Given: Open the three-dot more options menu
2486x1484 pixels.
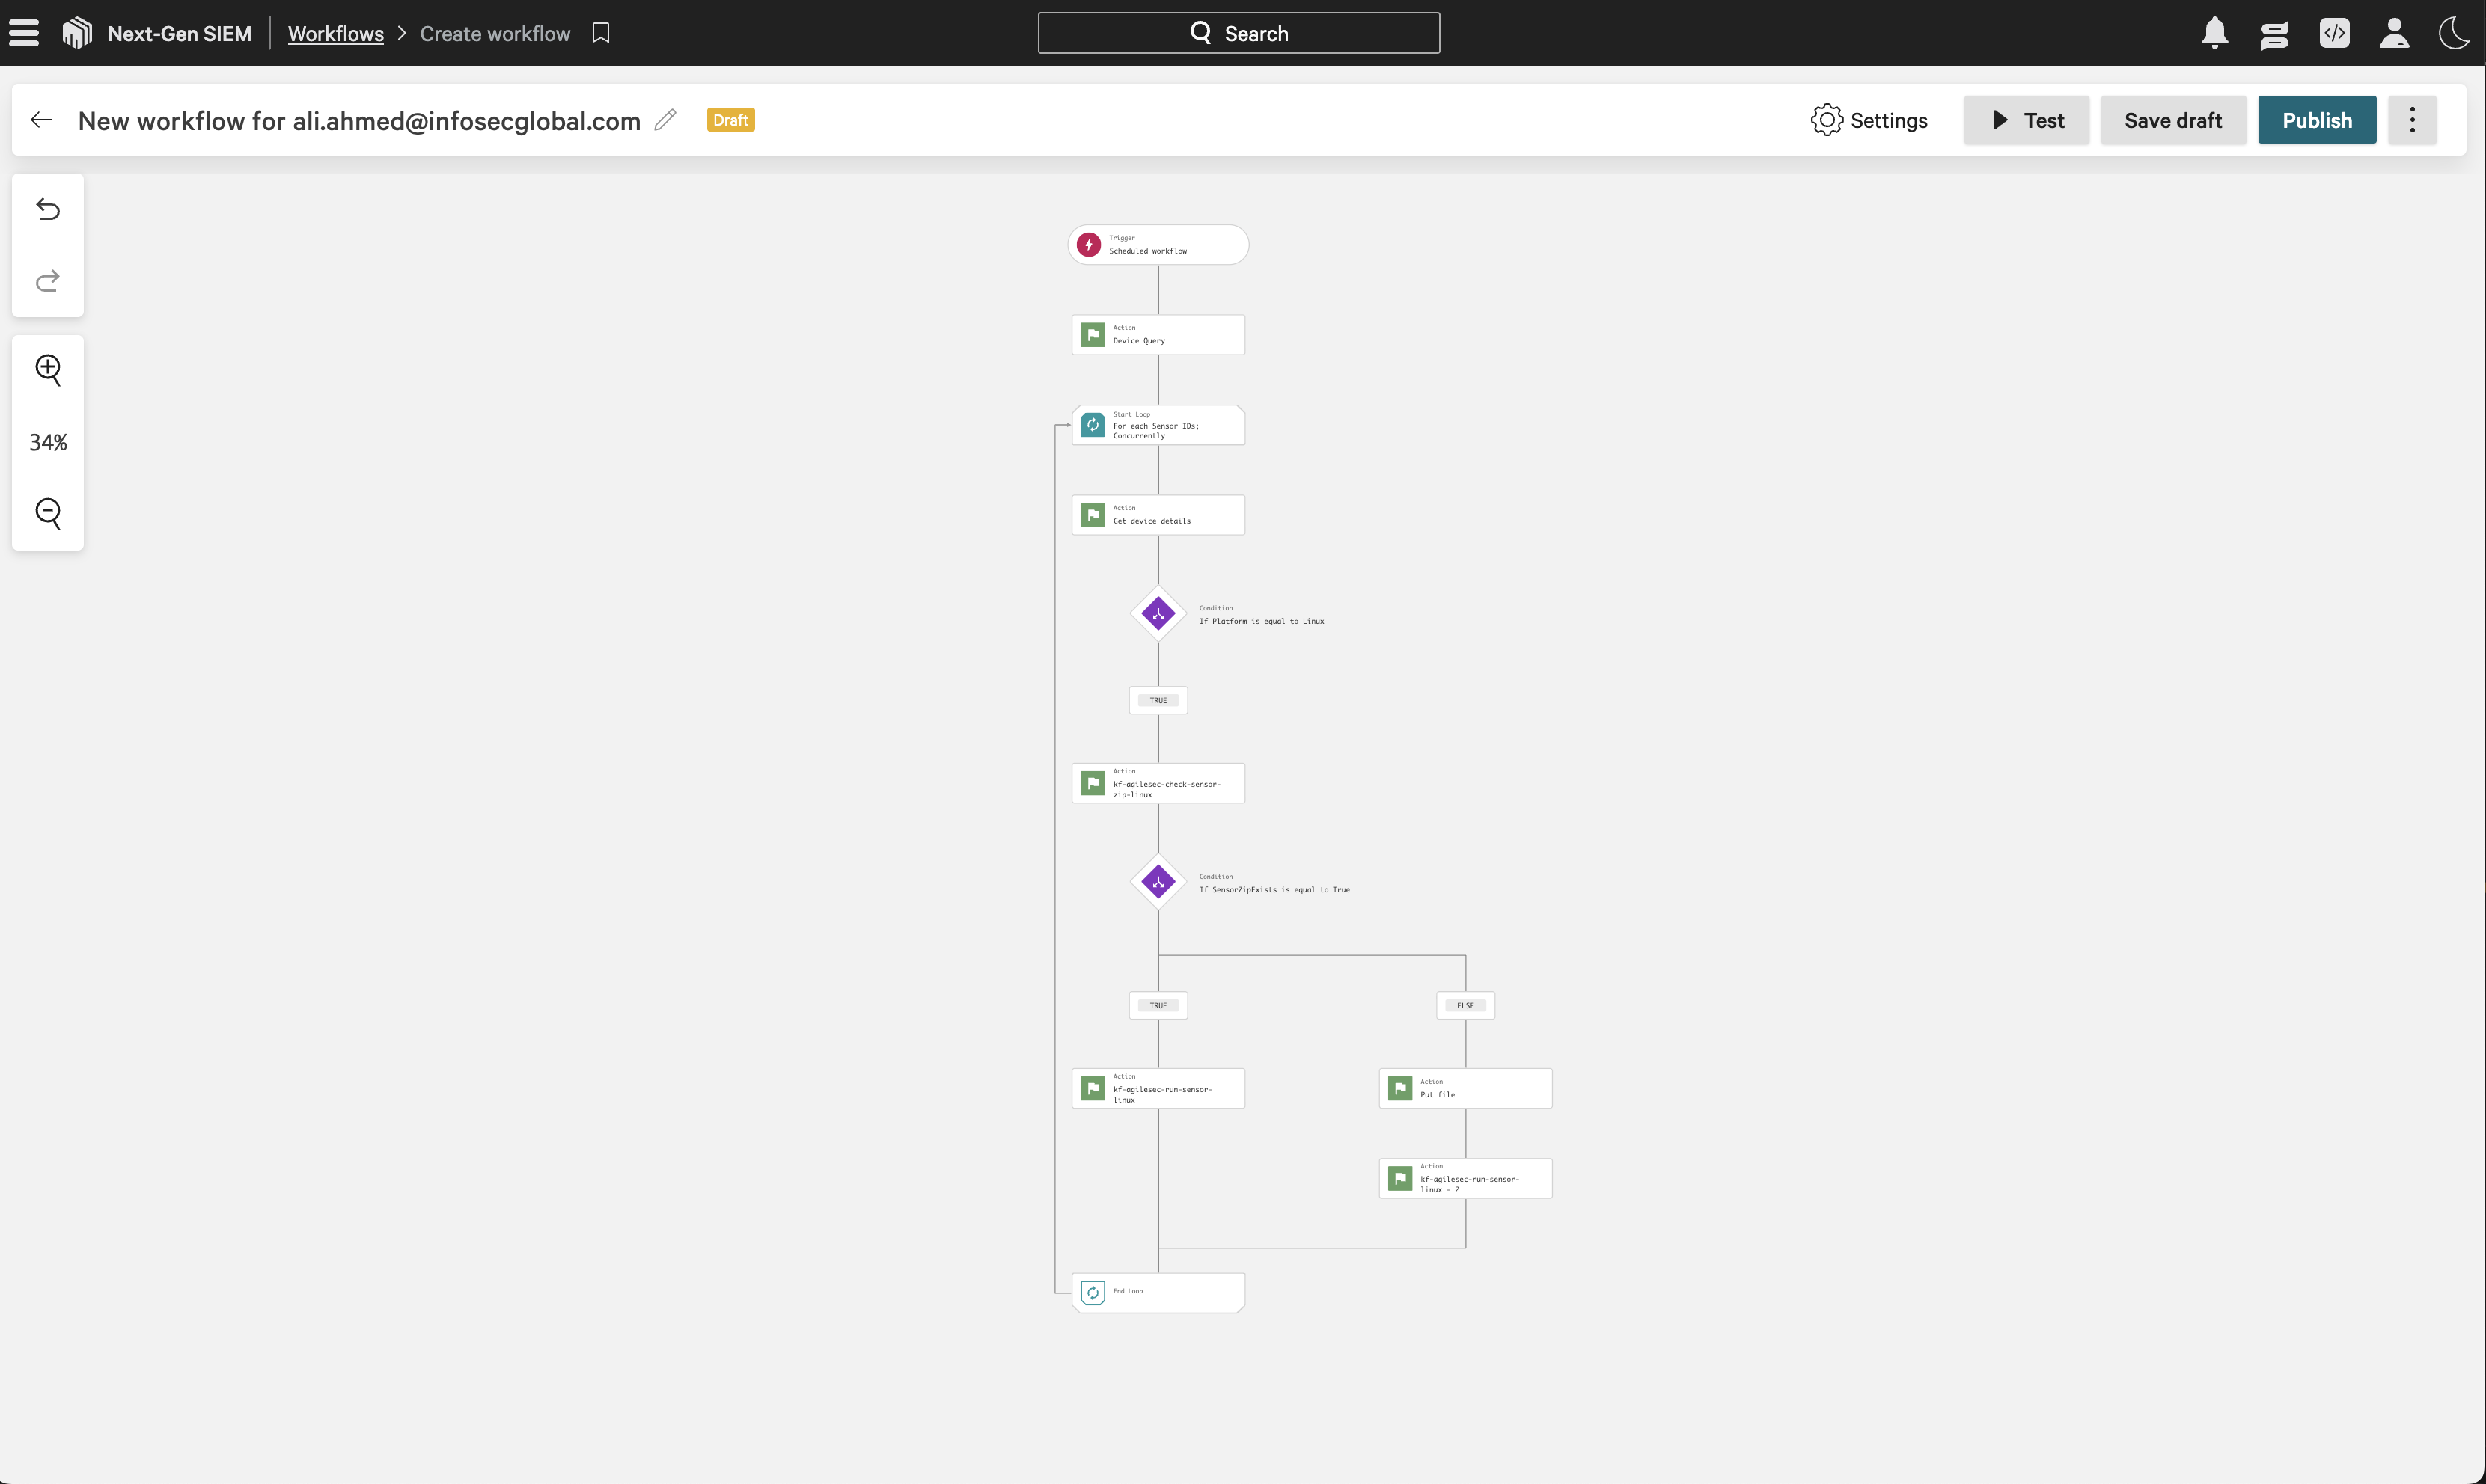Looking at the screenshot, I should [x=2412, y=120].
